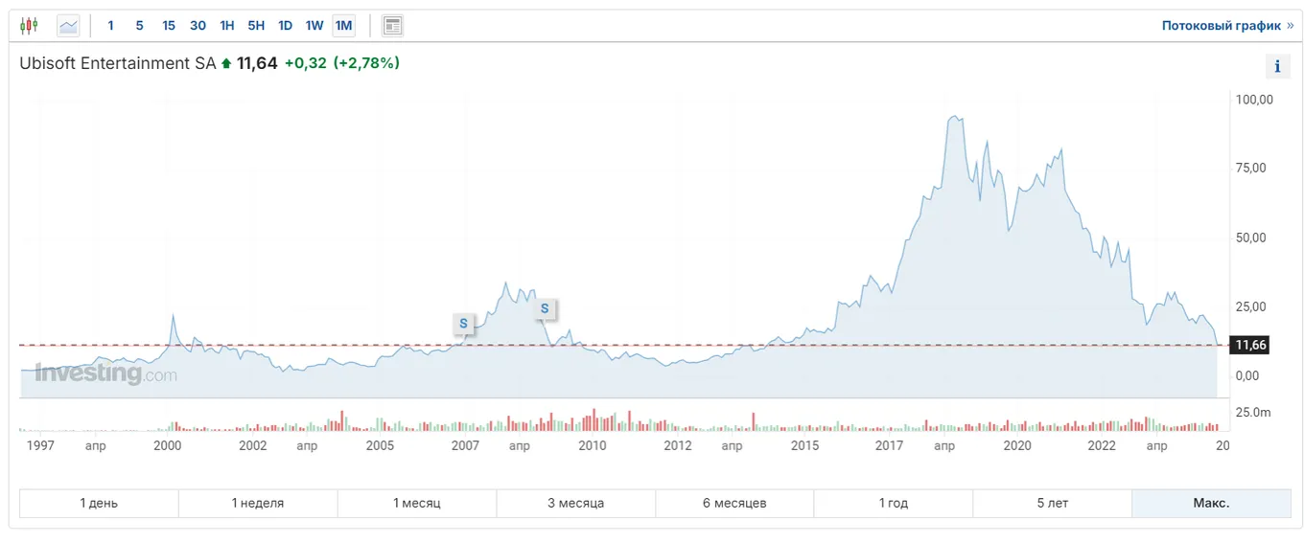Set the 5H interval

point(256,26)
